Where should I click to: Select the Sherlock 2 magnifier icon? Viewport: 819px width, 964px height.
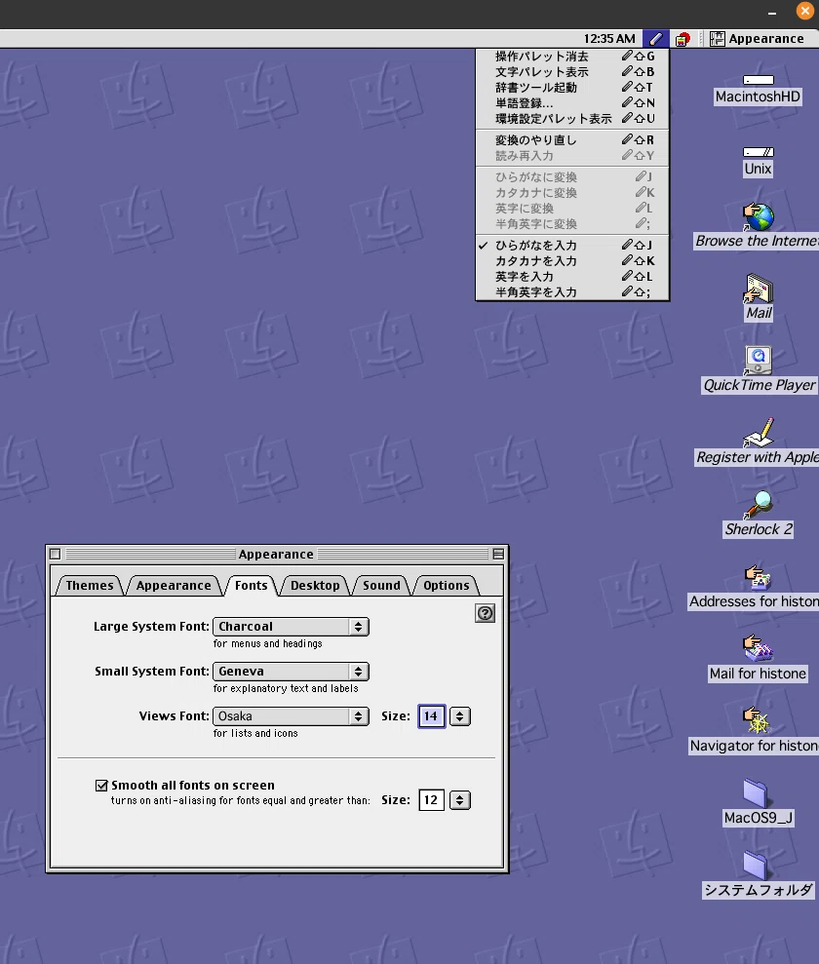click(x=759, y=505)
